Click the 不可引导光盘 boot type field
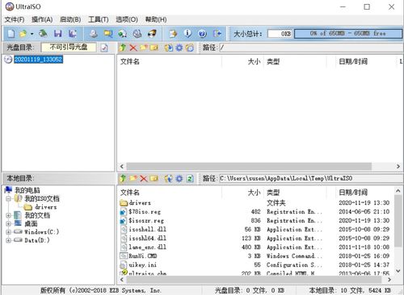Screen dimensions: 404x295 pos(69,48)
